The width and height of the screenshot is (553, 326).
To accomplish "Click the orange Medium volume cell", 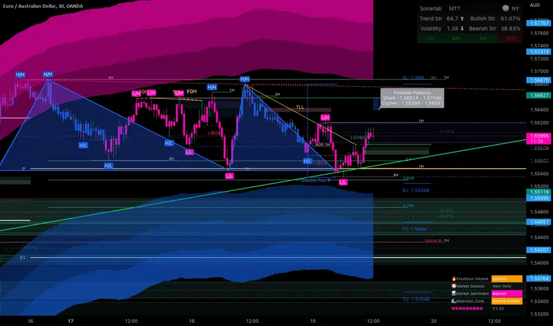I will click(507, 279).
